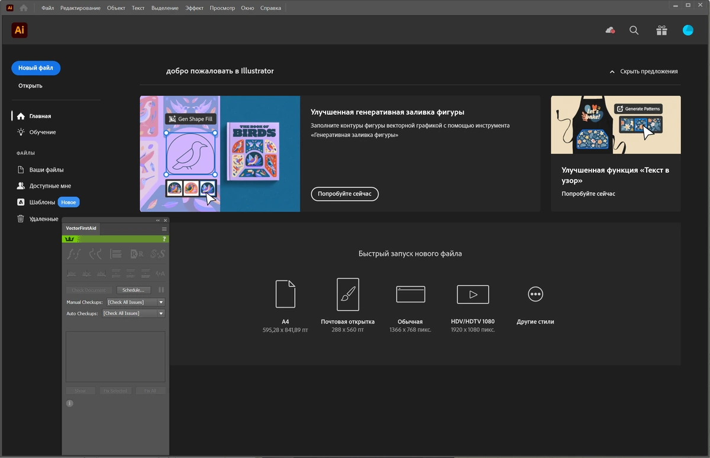Open Удаленные in the sidebar
This screenshot has width=710, height=458.
38,219
